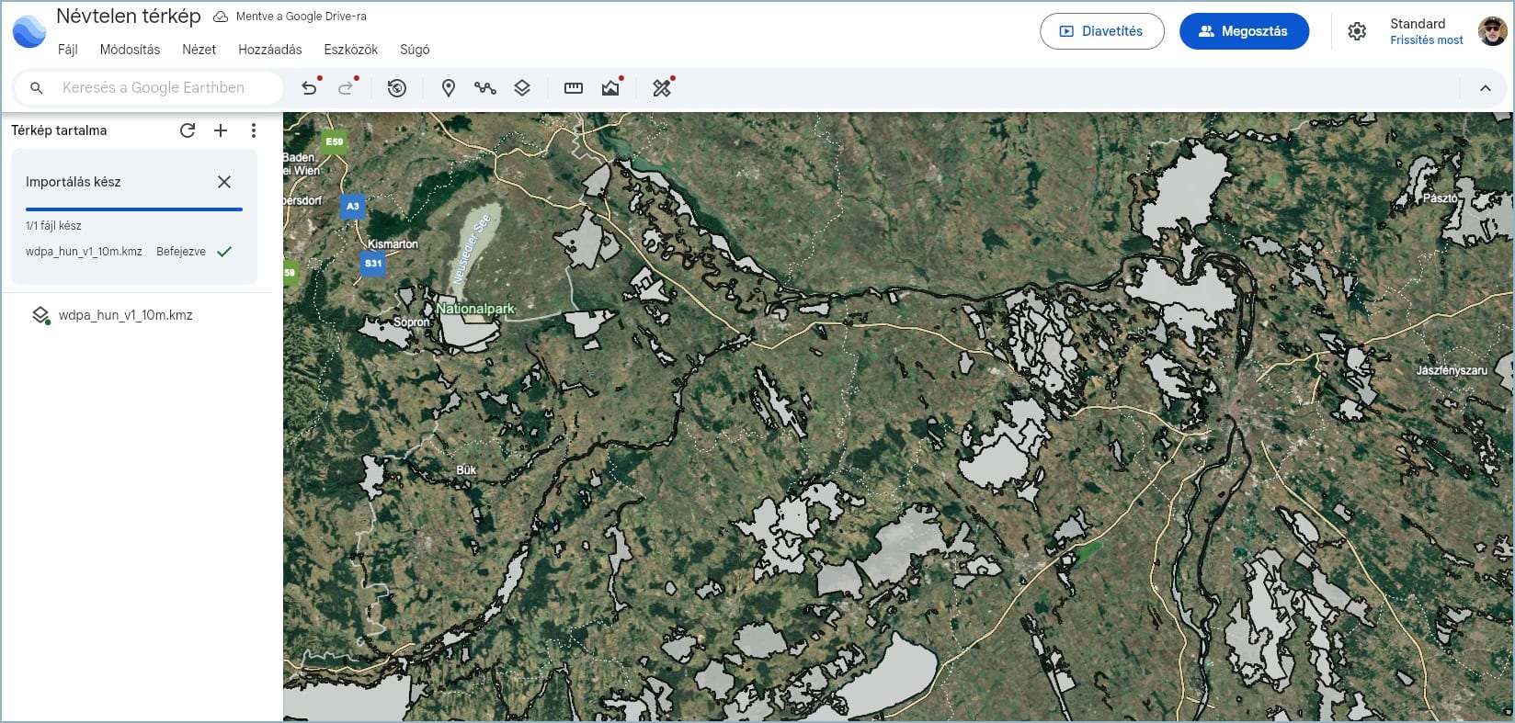This screenshot has height=723, width=1515.
Task: Click the E59 road shield on map
Action: coord(335,141)
